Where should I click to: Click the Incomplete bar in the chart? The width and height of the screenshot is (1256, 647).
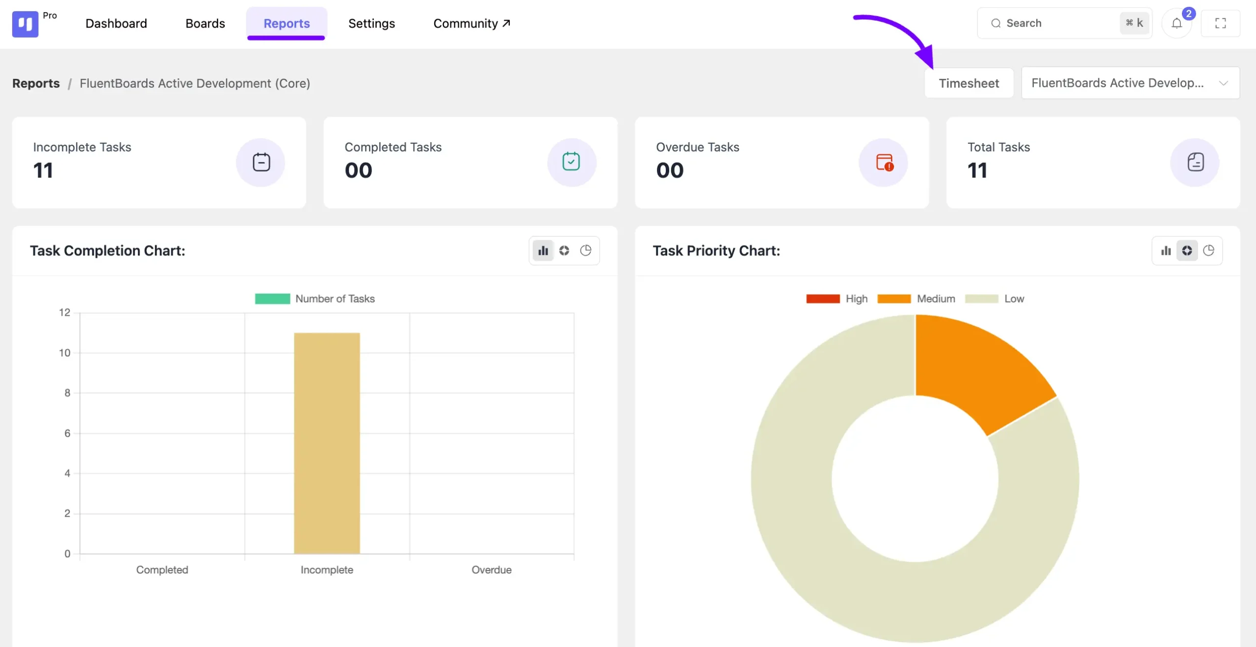pyautogui.click(x=327, y=443)
